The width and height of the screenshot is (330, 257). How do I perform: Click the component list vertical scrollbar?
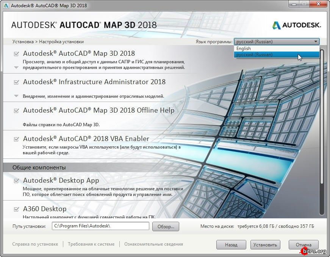[x=321, y=132]
